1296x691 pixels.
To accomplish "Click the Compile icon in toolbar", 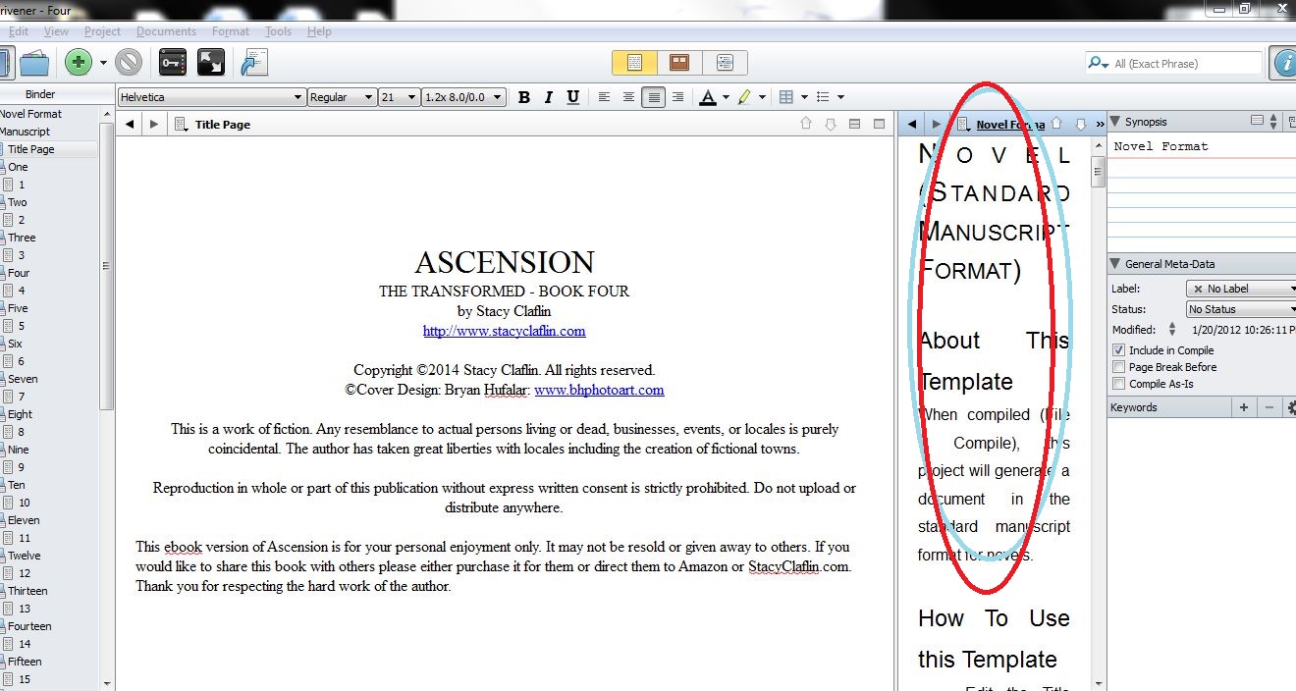I will (254, 63).
